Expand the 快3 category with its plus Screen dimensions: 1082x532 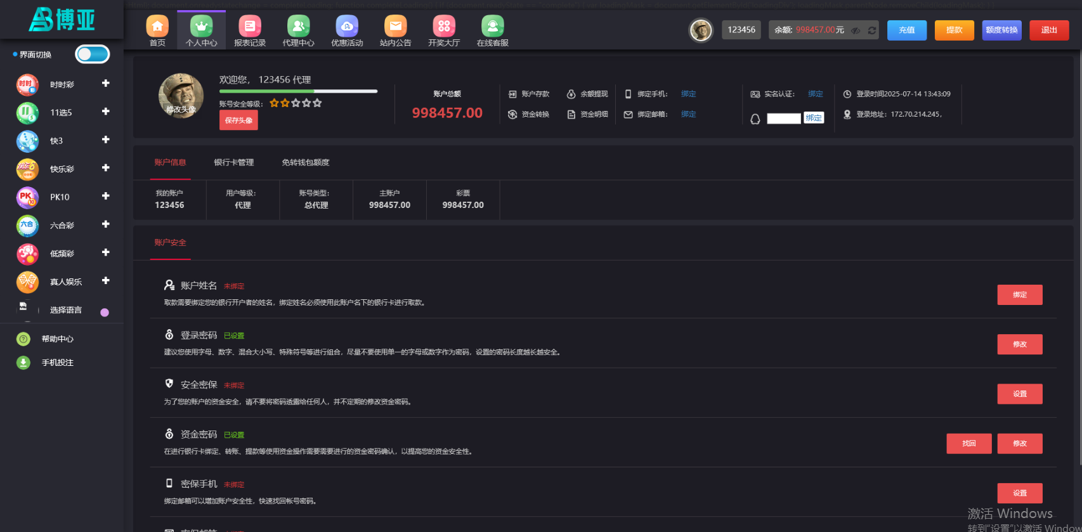click(106, 139)
